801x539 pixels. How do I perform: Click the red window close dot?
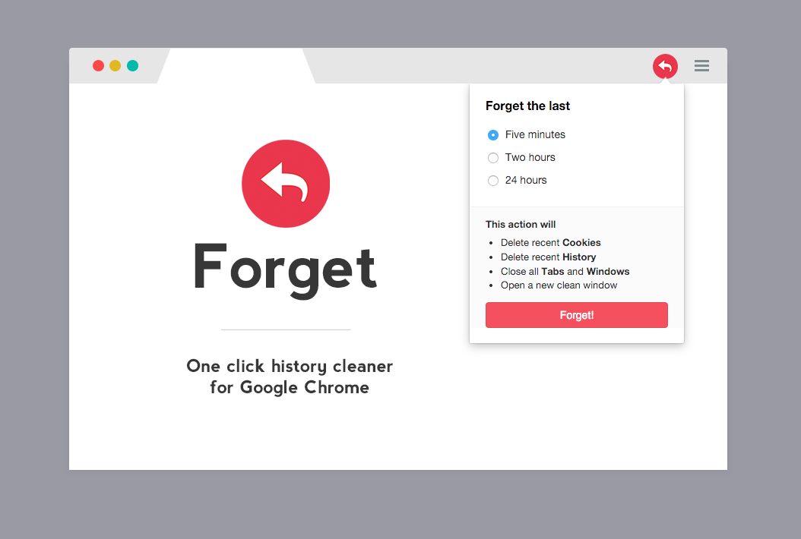pos(99,66)
